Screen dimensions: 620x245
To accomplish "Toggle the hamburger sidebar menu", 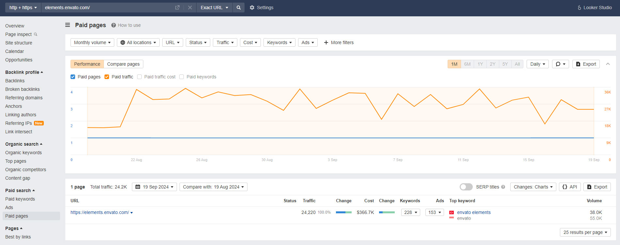I will click(x=68, y=25).
